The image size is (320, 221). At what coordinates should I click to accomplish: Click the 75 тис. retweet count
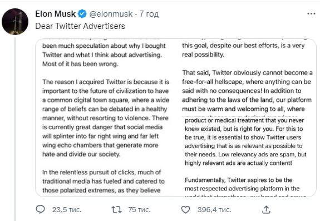coord(139,209)
